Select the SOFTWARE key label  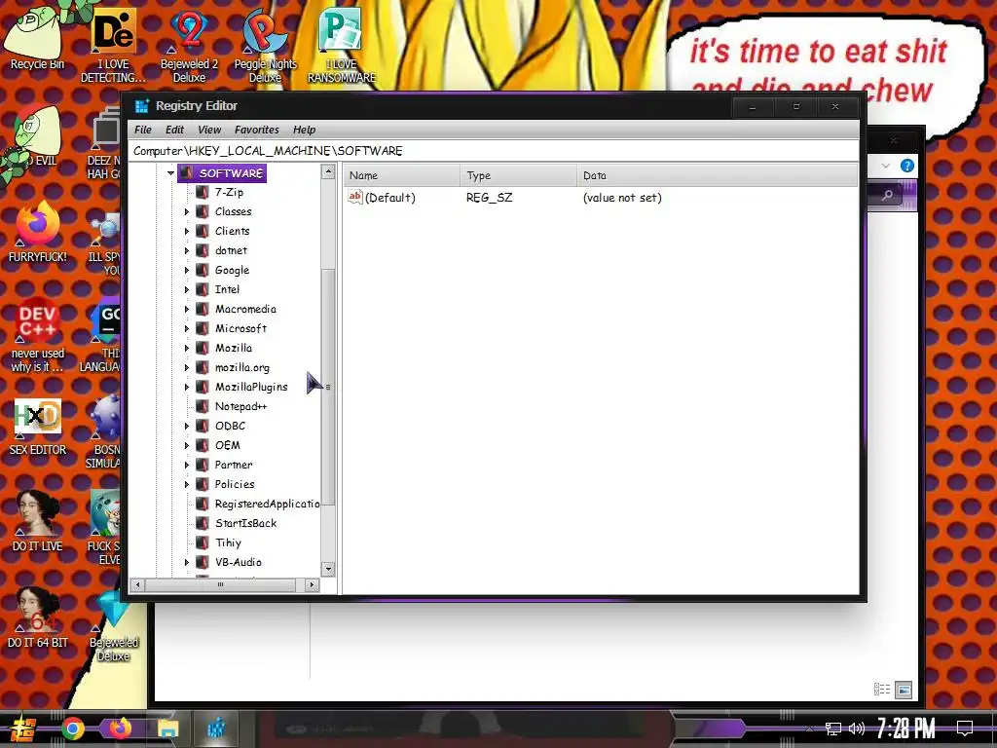point(231,173)
